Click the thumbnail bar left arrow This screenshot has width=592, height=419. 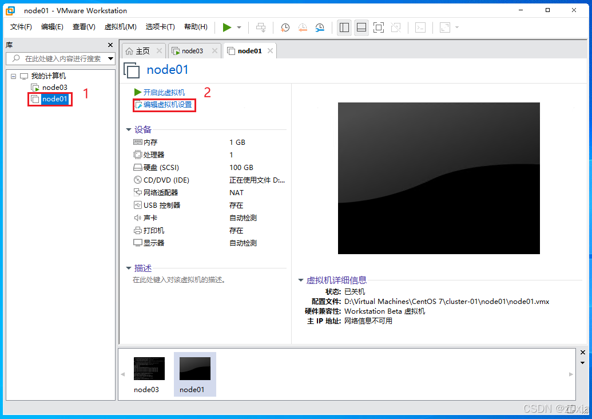click(x=123, y=374)
